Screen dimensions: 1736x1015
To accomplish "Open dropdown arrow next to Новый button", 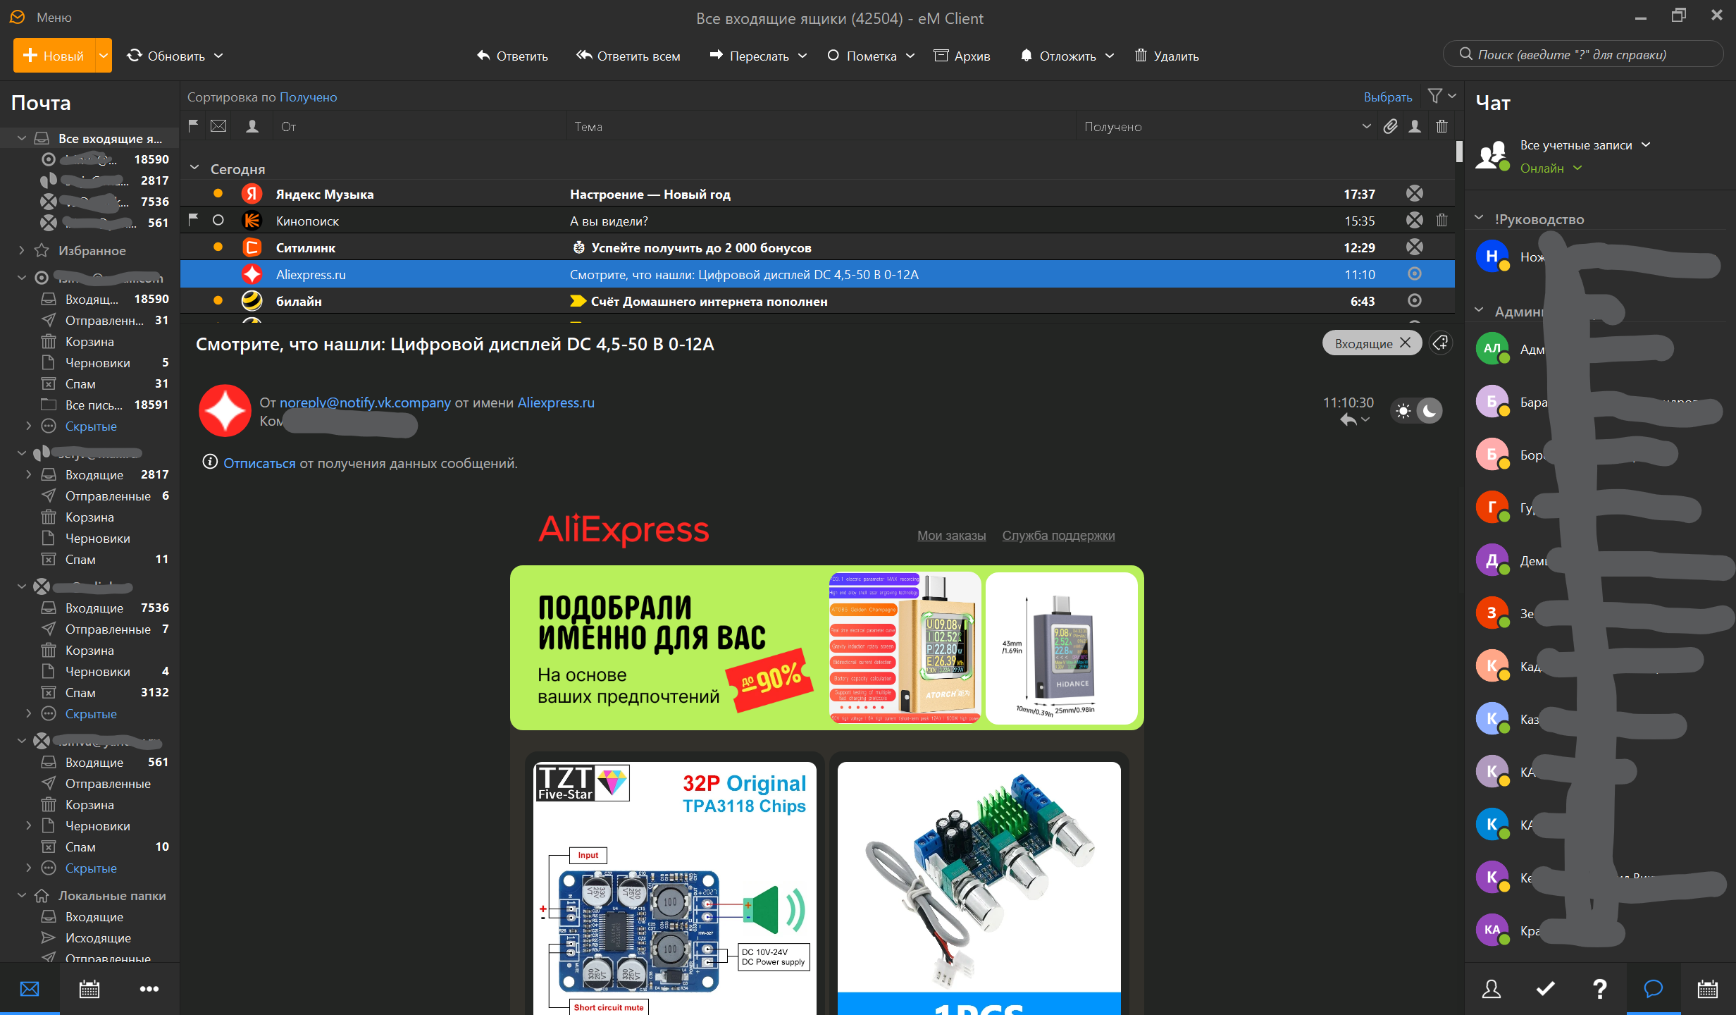I will click(104, 56).
